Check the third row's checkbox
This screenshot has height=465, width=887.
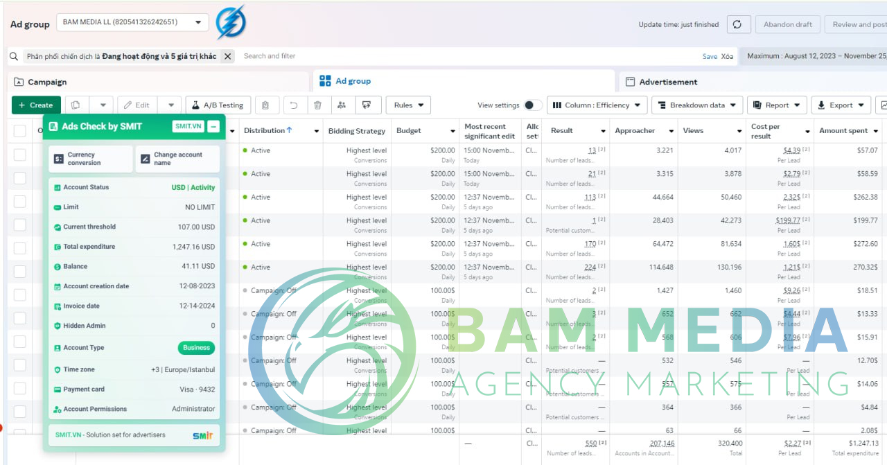(20, 202)
